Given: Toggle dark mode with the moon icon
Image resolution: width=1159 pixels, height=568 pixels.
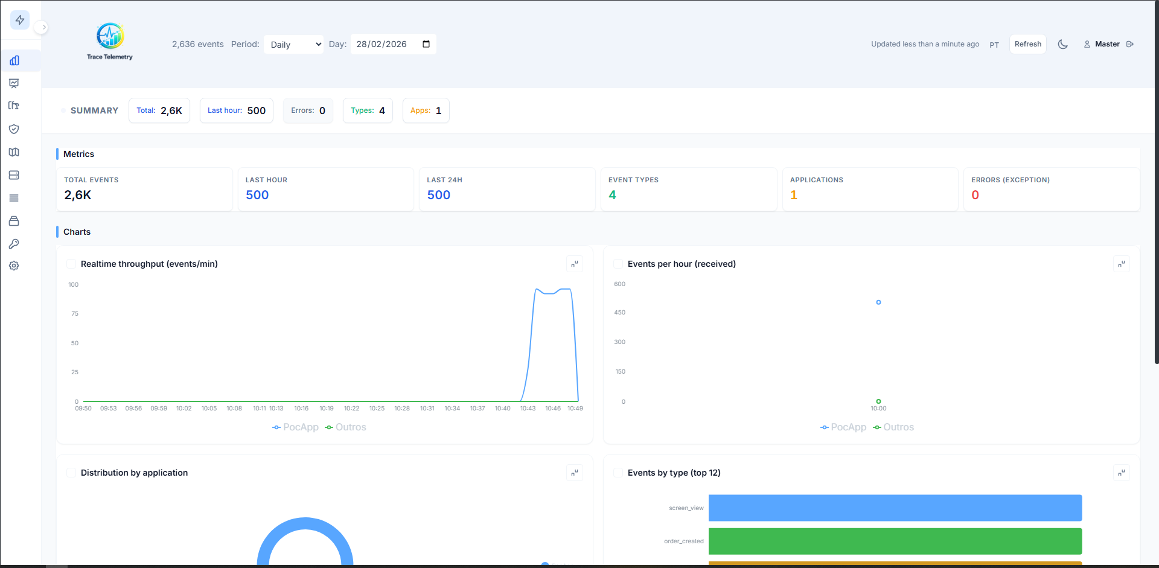Looking at the screenshot, I should [1063, 44].
